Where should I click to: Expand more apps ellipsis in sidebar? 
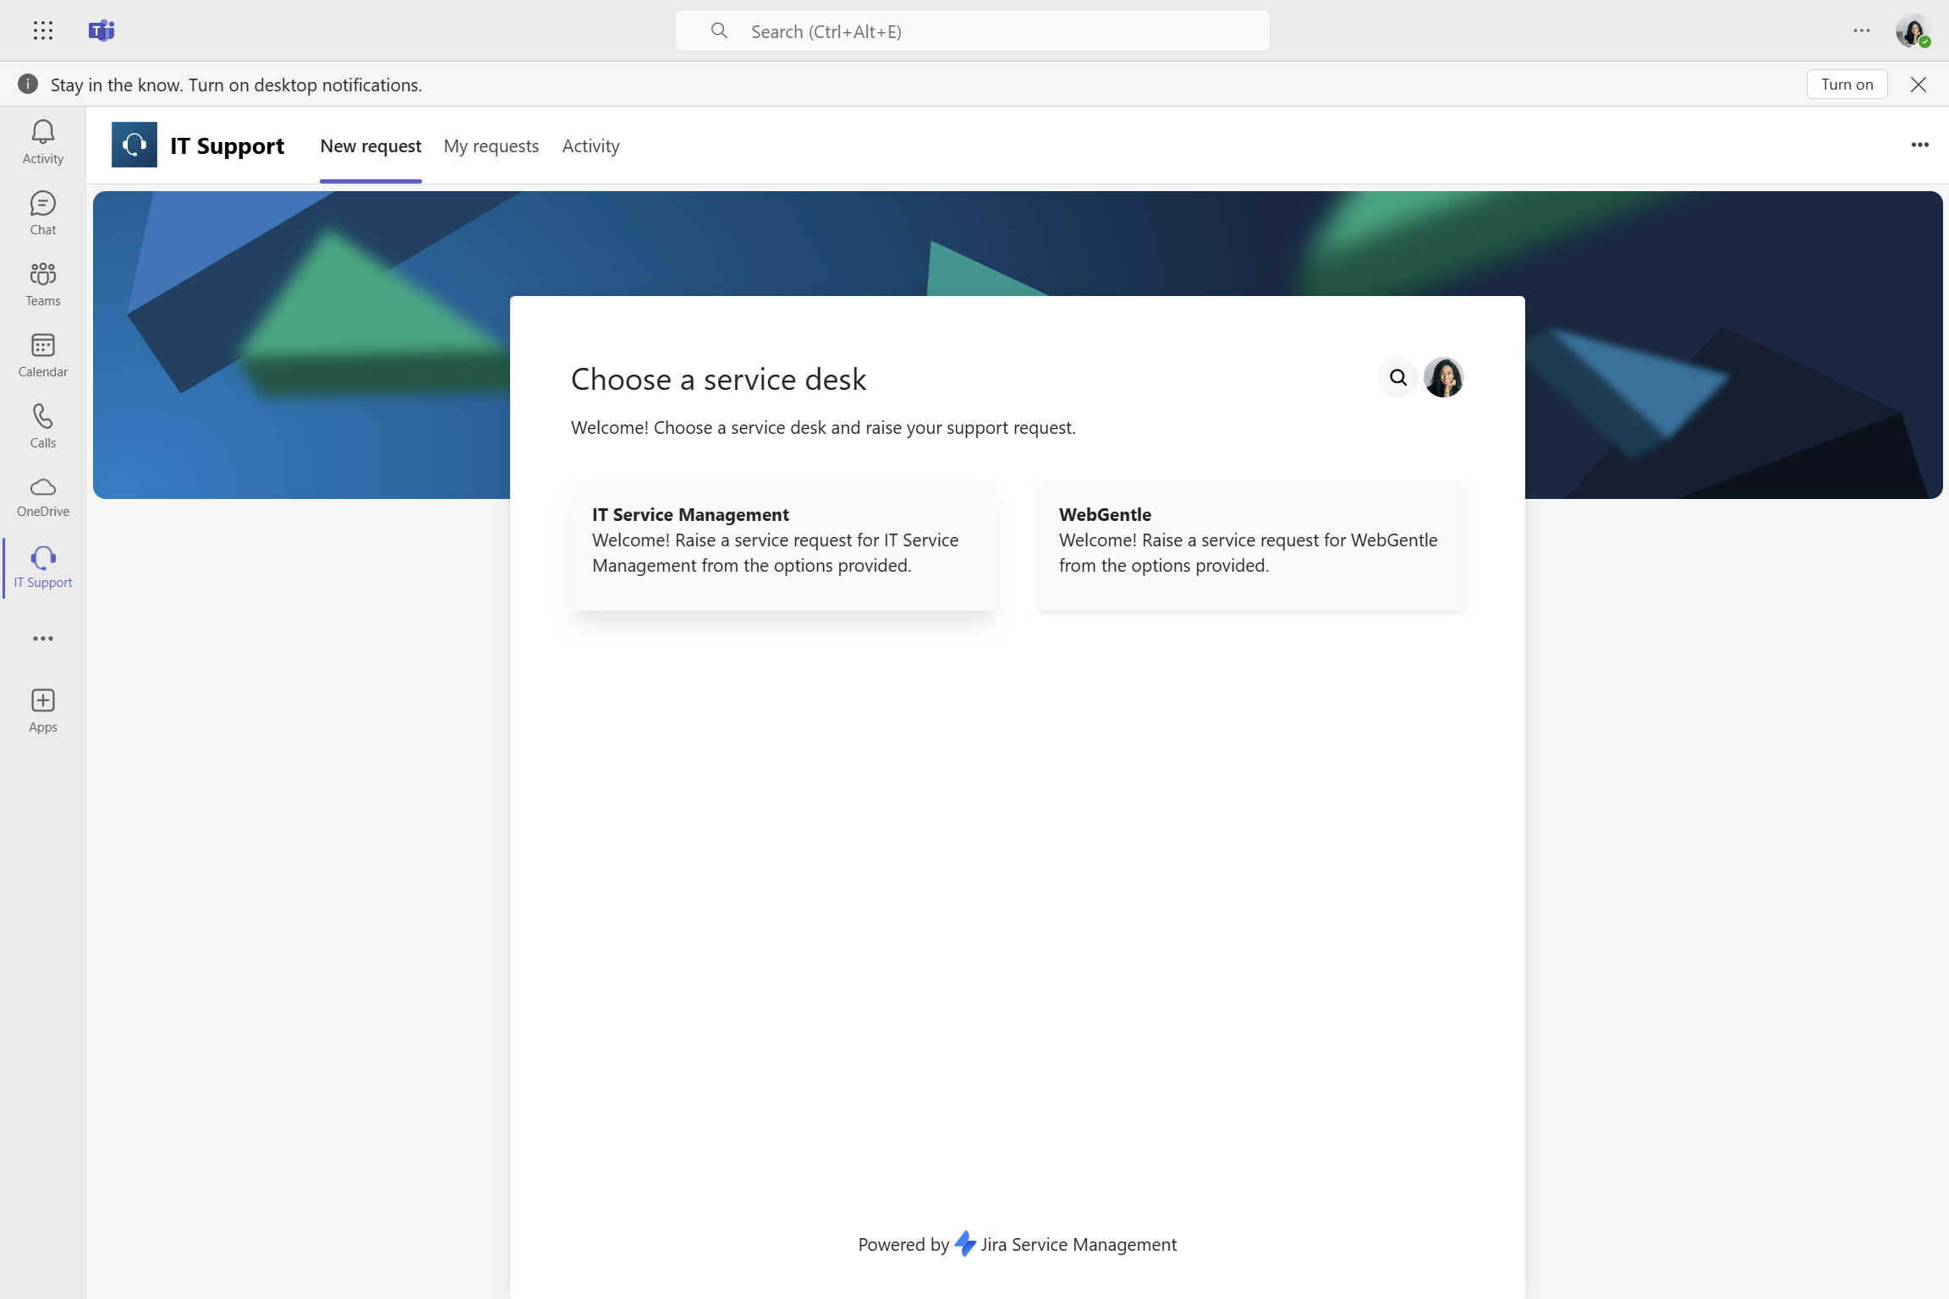point(43,639)
